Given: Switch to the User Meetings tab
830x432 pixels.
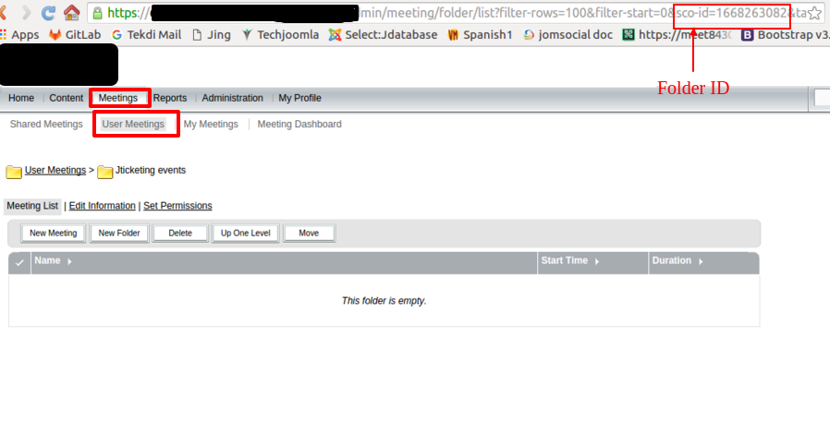Looking at the screenshot, I should coord(133,124).
